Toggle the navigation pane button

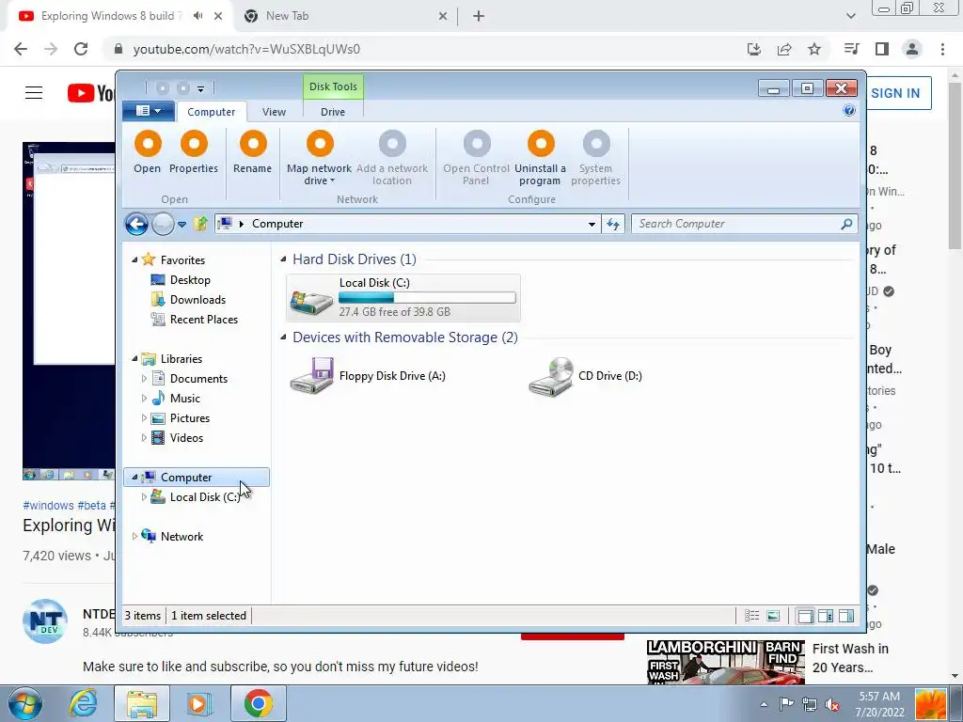[x=805, y=615]
